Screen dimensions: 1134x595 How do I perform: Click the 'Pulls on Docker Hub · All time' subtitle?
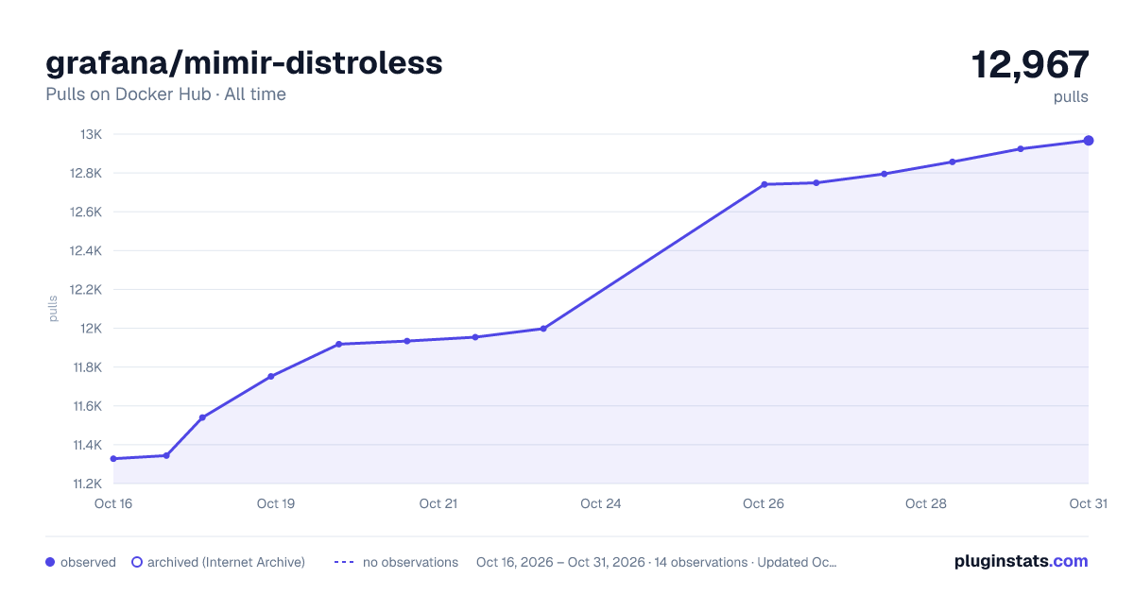(165, 94)
